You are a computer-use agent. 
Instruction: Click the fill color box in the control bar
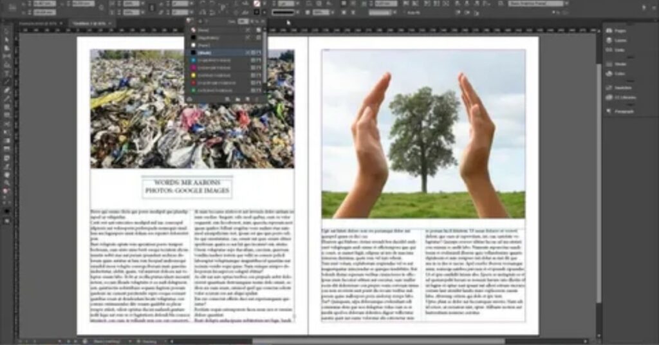click(256, 4)
